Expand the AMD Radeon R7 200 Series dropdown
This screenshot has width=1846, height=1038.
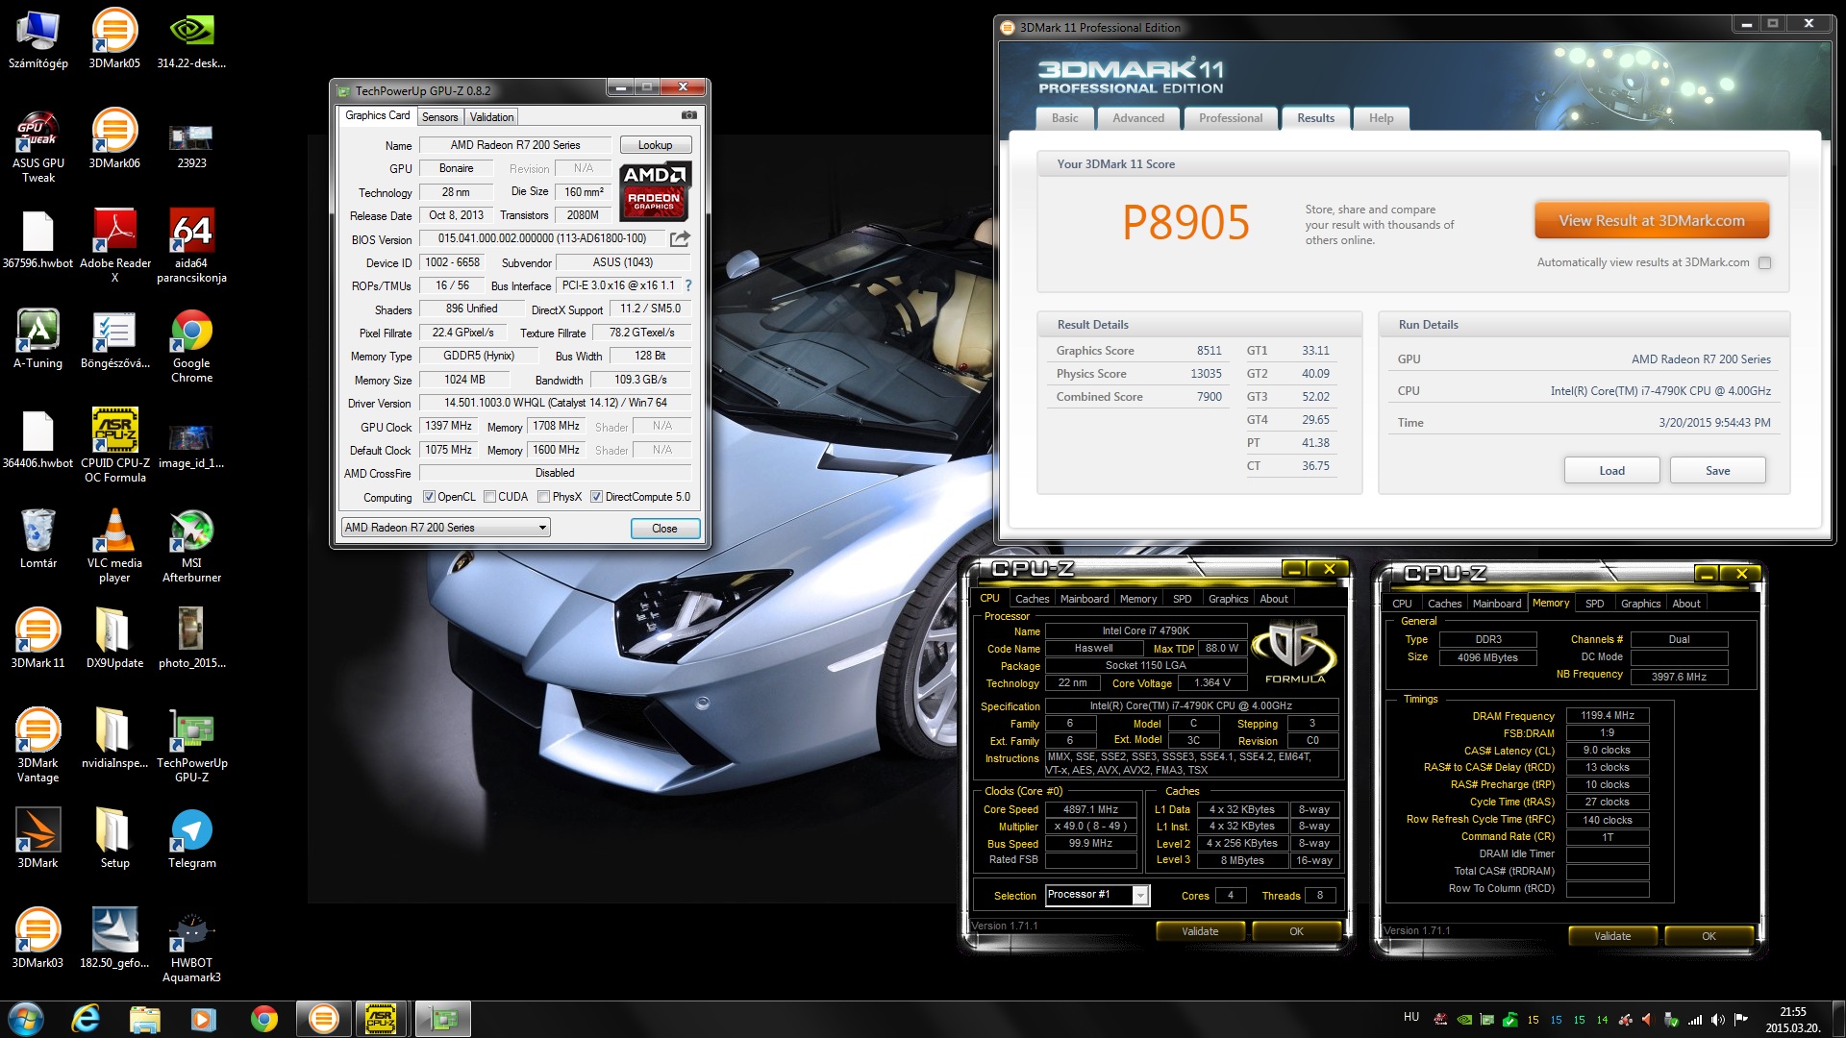pyautogui.click(x=542, y=528)
